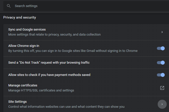
Task: Click the Site Settings description text
Action: click(x=66, y=106)
